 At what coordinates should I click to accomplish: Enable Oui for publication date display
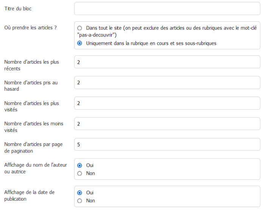click(79, 193)
